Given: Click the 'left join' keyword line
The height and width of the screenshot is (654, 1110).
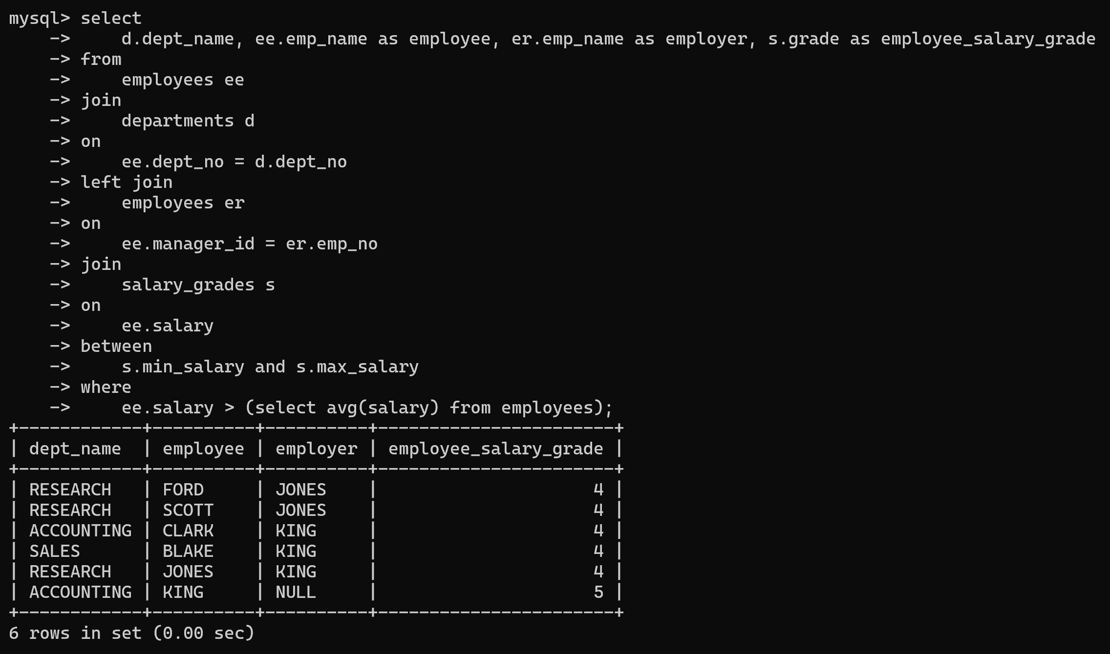Looking at the screenshot, I should click(x=126, y=183).
